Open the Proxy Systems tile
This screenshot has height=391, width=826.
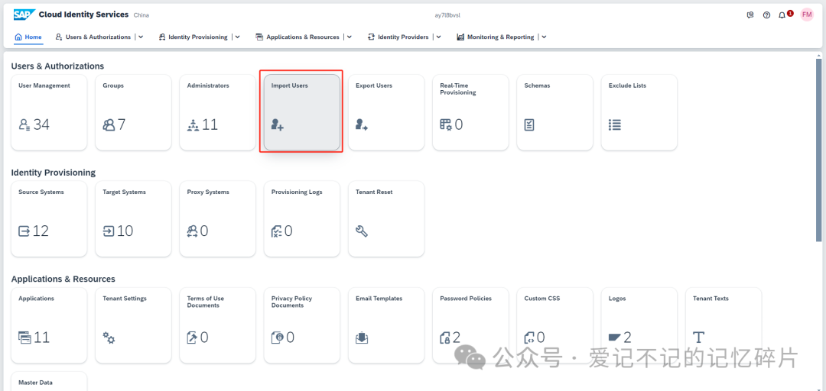(x=217, y=219)
